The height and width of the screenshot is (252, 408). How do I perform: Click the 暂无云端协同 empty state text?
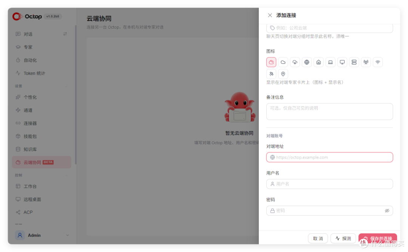point(239,133)
